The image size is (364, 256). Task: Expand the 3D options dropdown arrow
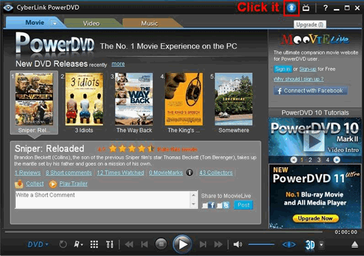click(x=321, y=244)
